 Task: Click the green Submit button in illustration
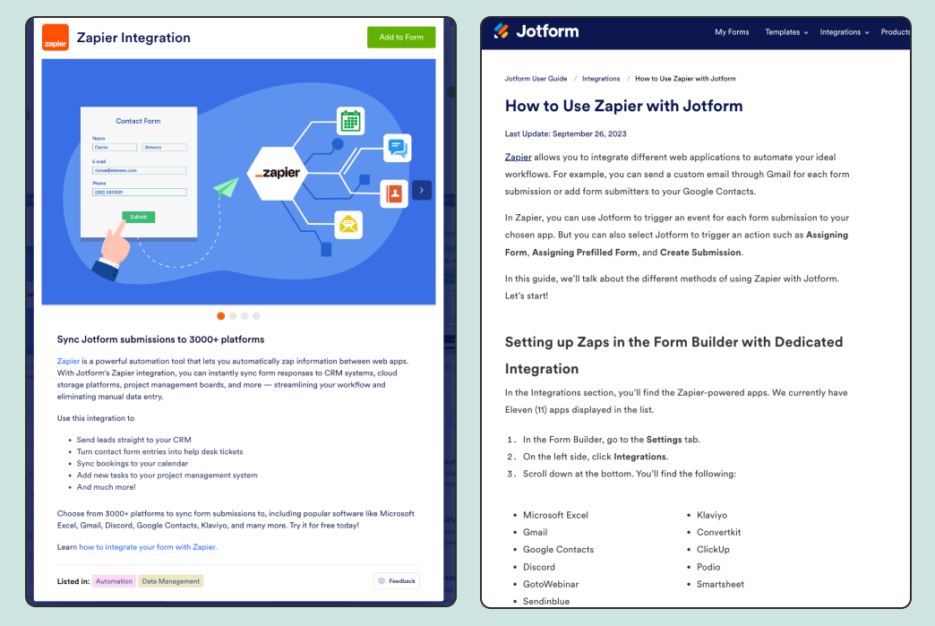(138, 217)
